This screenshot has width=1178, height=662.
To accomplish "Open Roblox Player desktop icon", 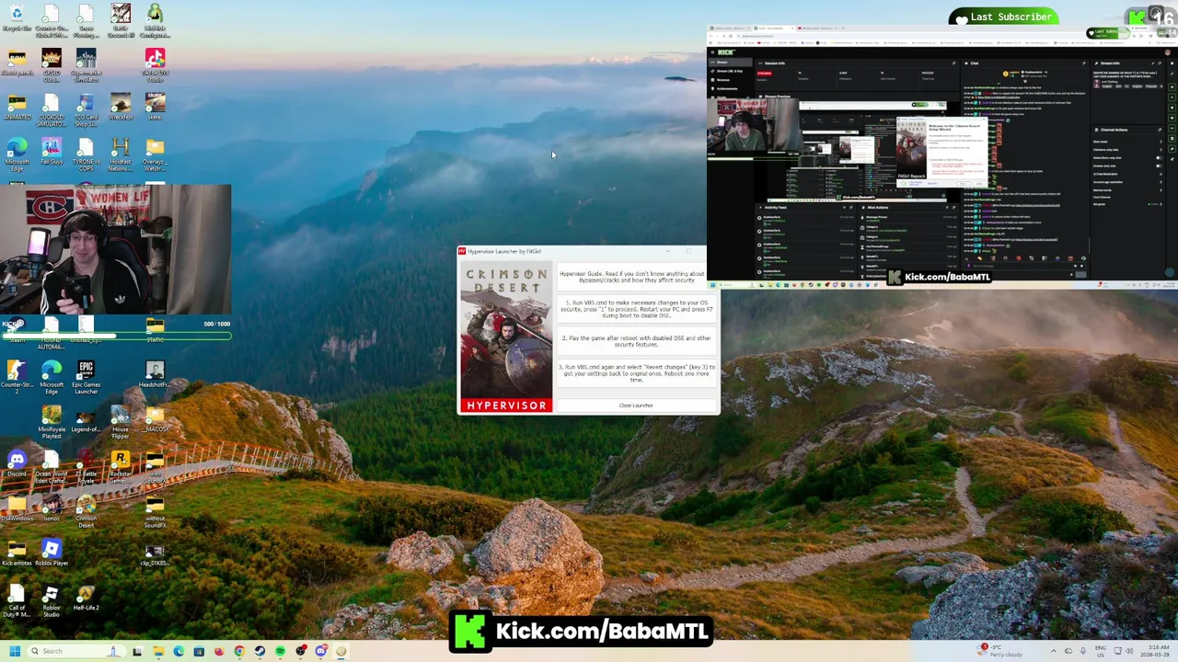I will tap(52, 552).
